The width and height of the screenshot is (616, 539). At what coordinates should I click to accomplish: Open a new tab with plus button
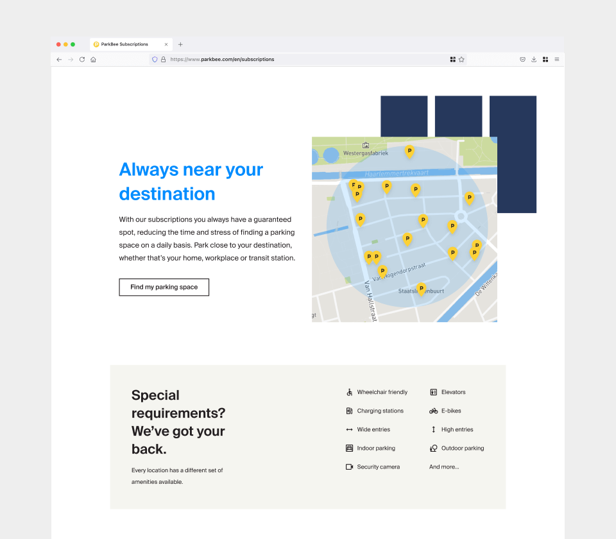(x=180, y=44)
